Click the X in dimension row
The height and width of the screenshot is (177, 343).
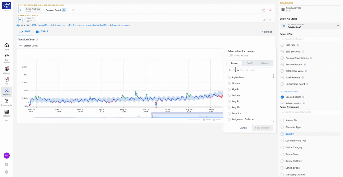[x=270, y=20]
